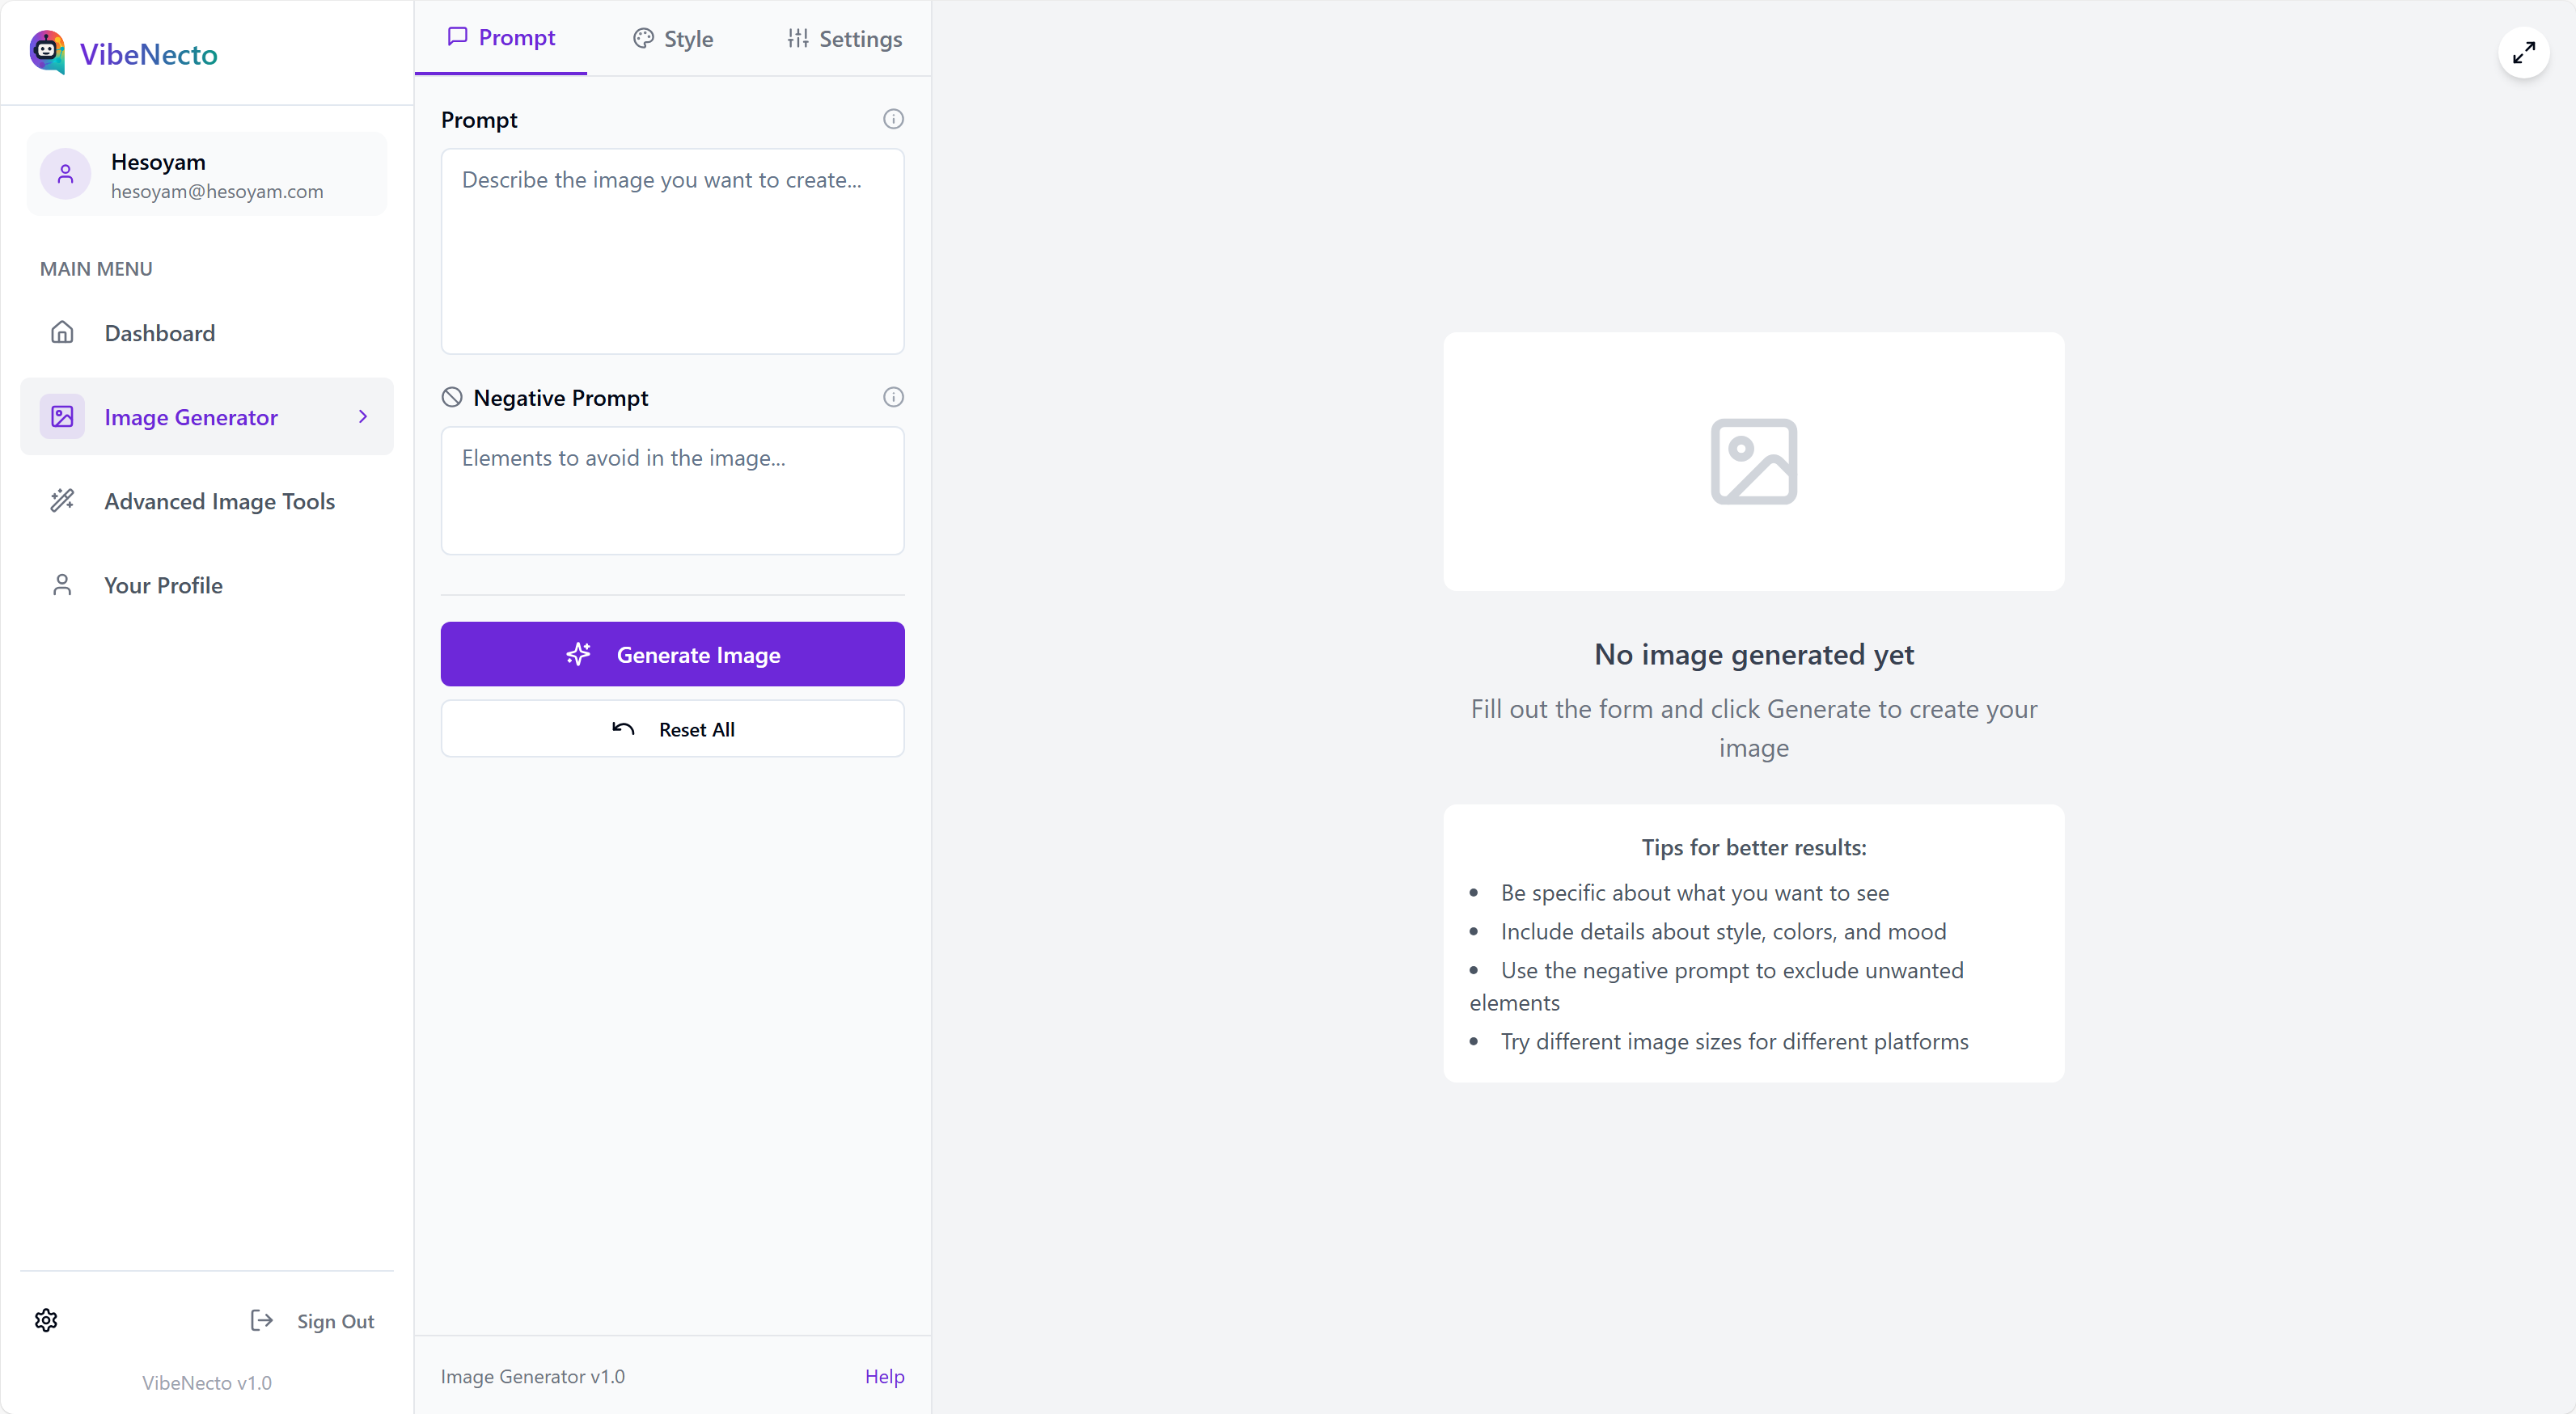Click the user avatar icon beside Hesoyam

(x=66, y=174)
